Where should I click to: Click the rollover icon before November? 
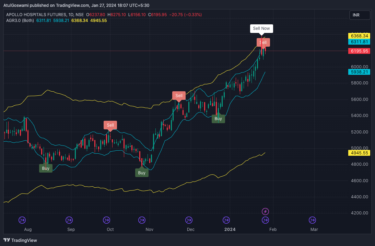[142, 220]
